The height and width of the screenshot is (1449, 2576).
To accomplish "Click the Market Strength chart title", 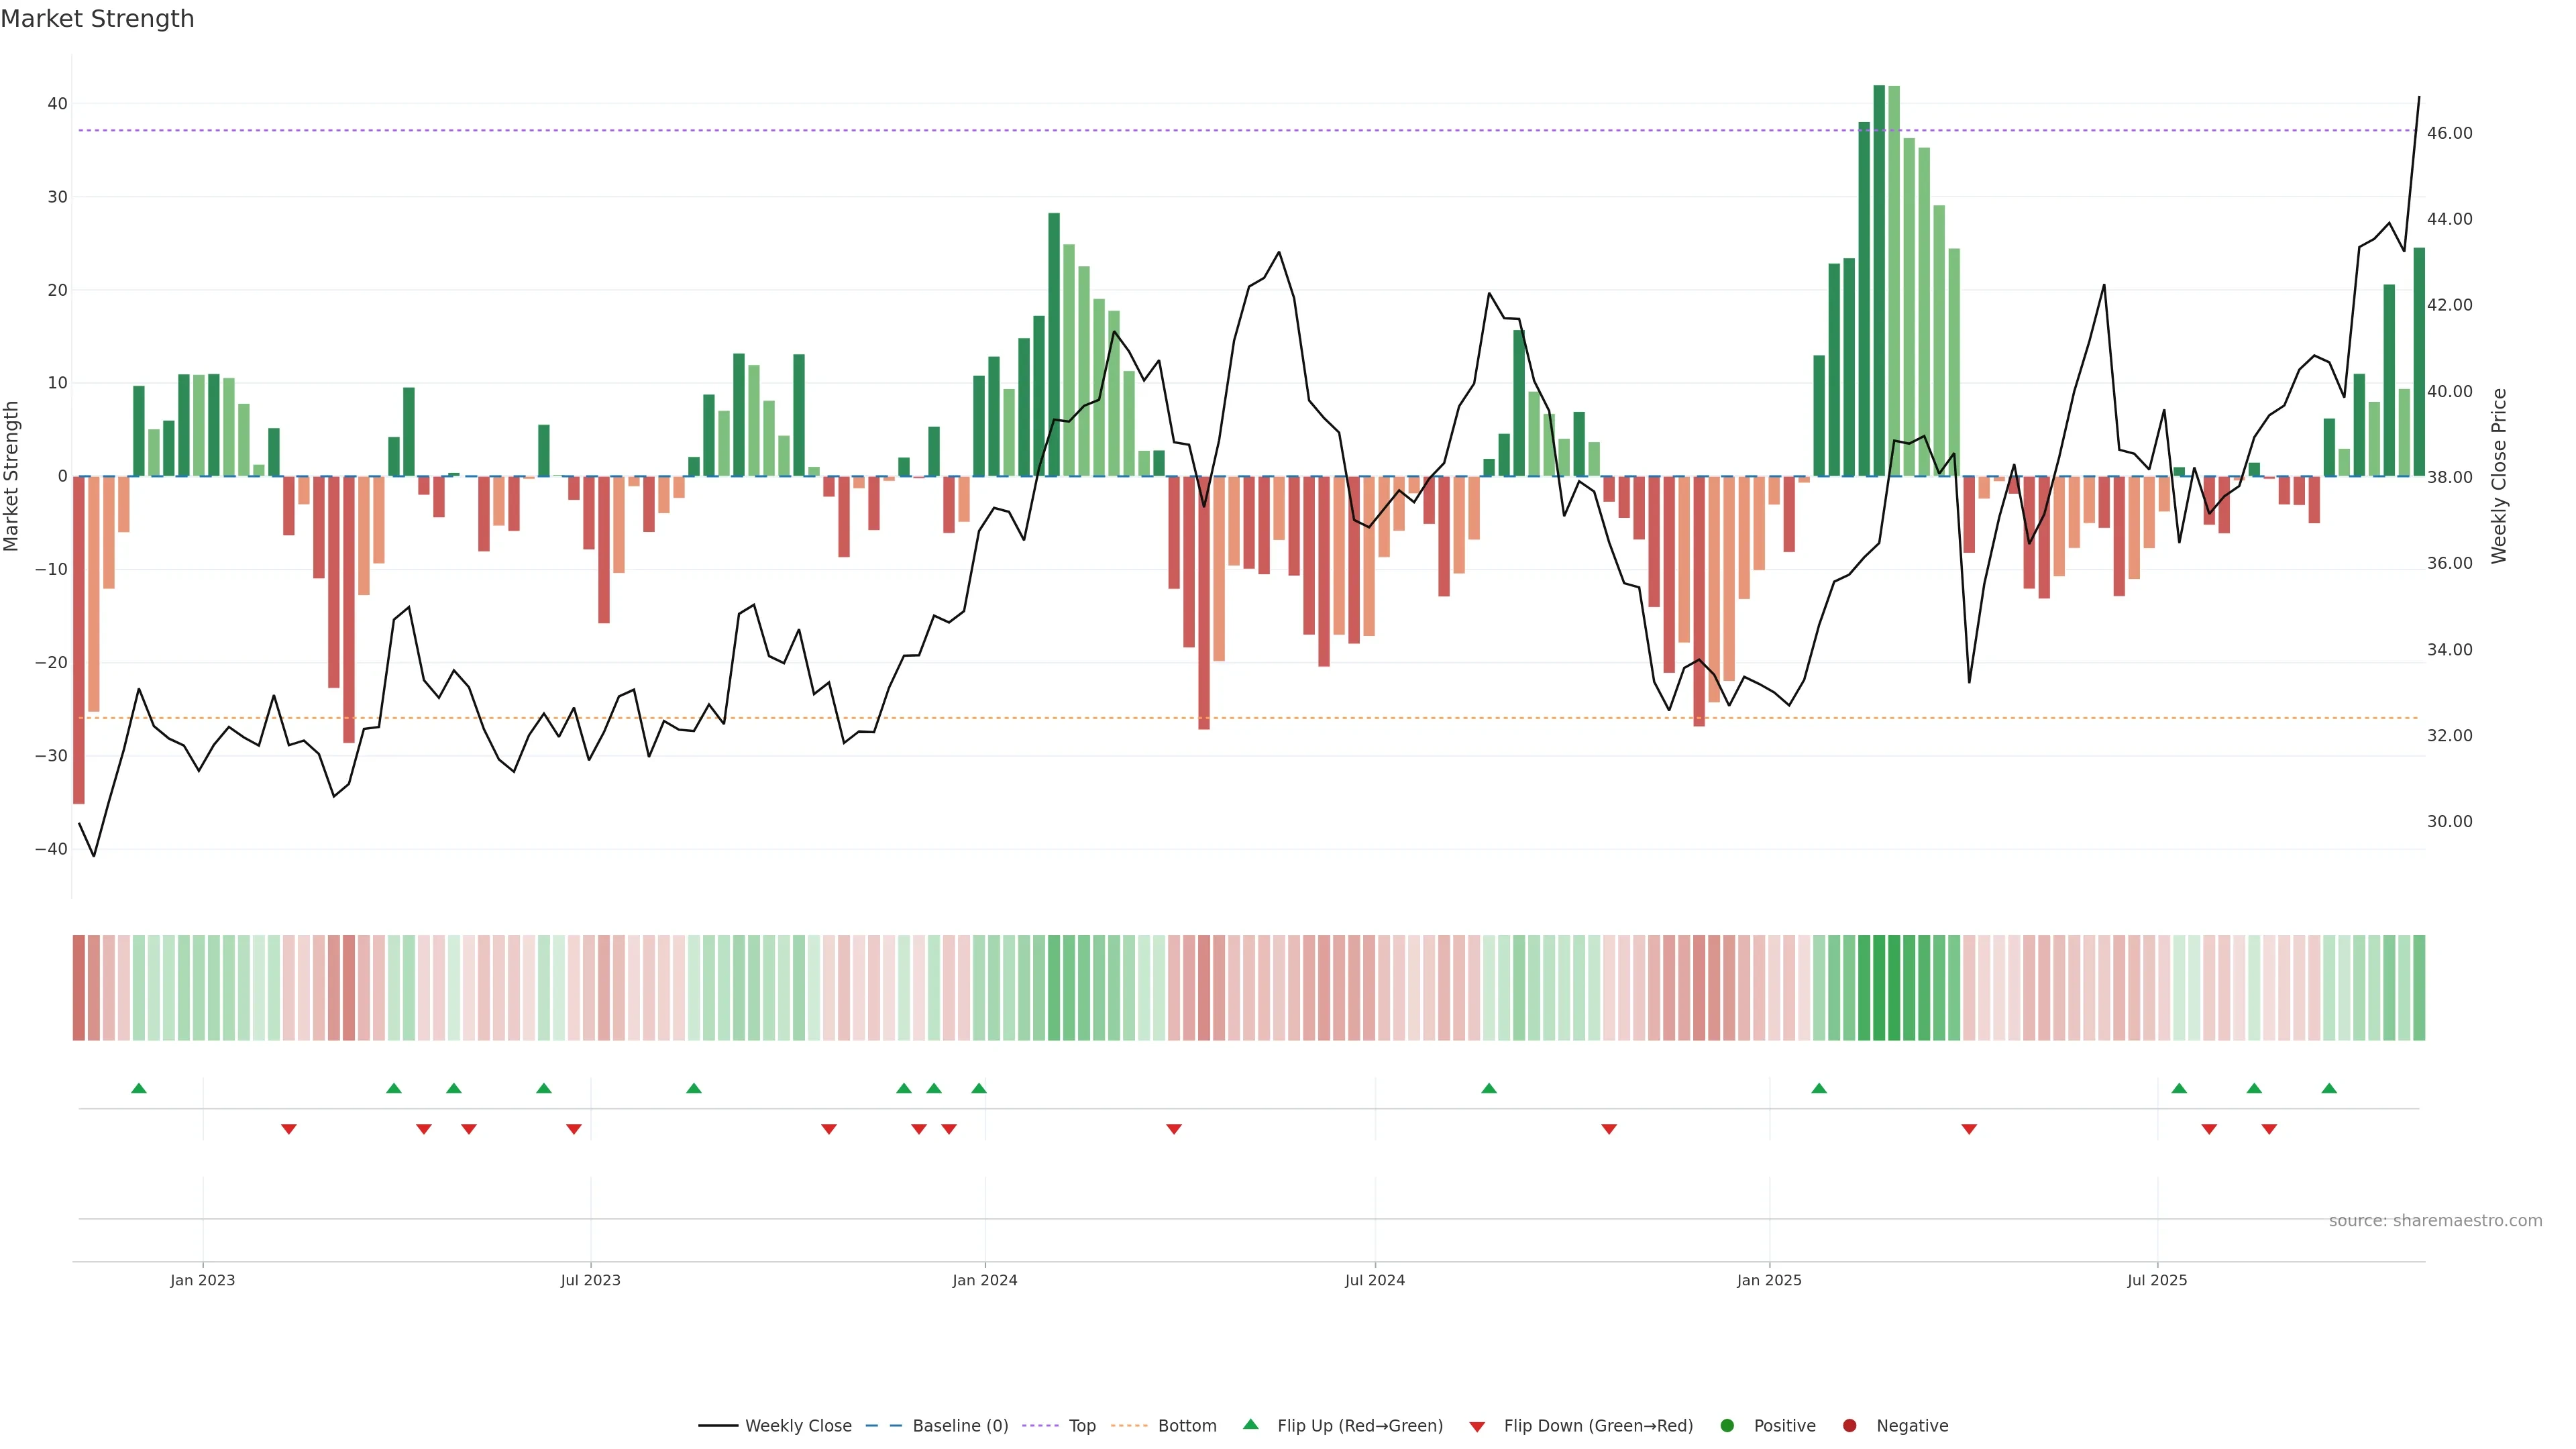I will 97,19.
